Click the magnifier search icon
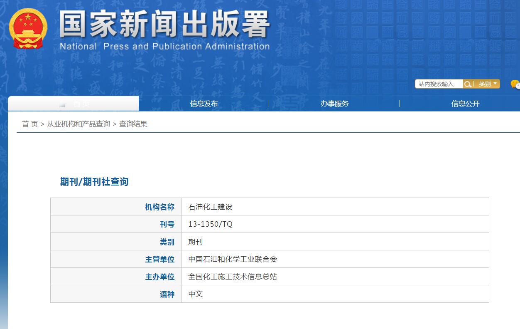 coord(468,84)
